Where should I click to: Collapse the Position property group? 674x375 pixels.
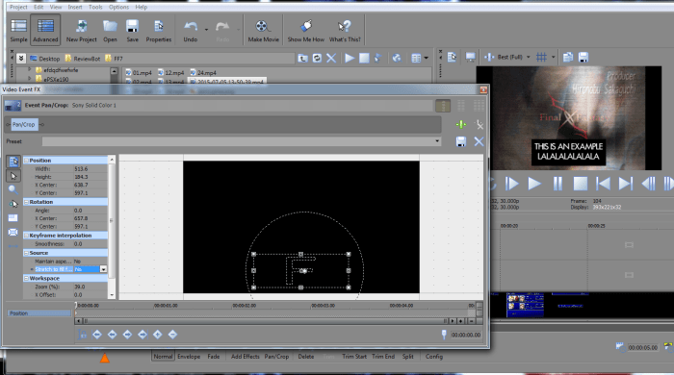tap(26, 160)
